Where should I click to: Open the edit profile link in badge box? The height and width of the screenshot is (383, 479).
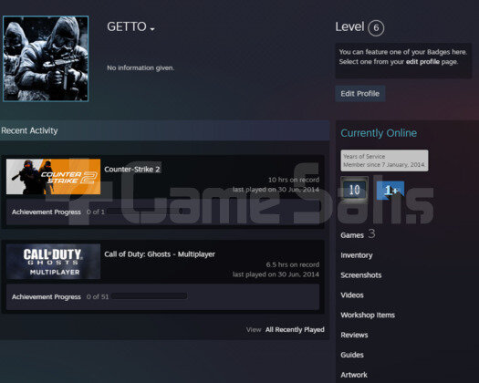[x=422, y=62]
